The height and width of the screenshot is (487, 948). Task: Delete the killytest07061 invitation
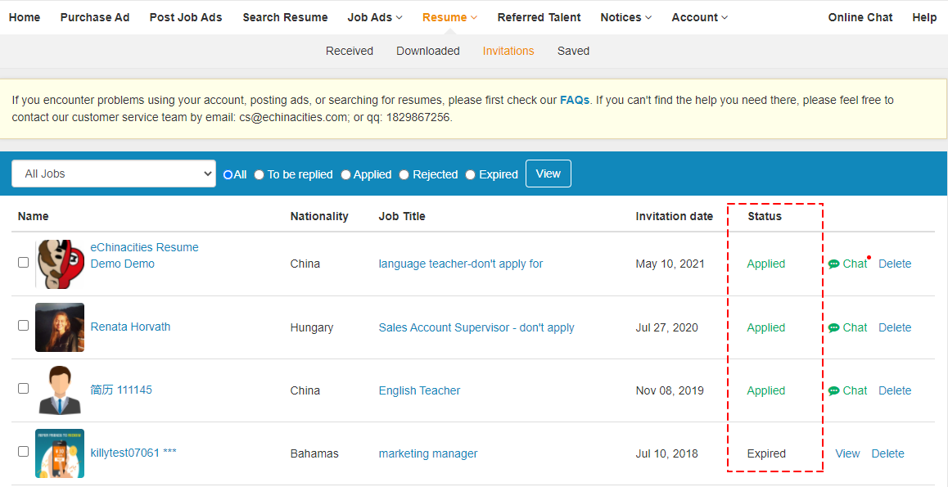tap(887, 453)
